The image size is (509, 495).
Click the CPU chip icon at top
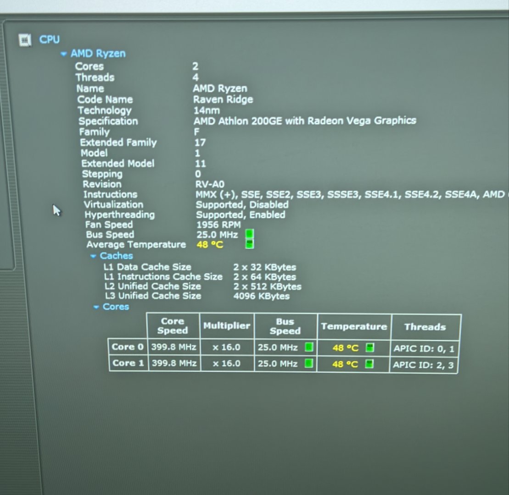point(25,40)
